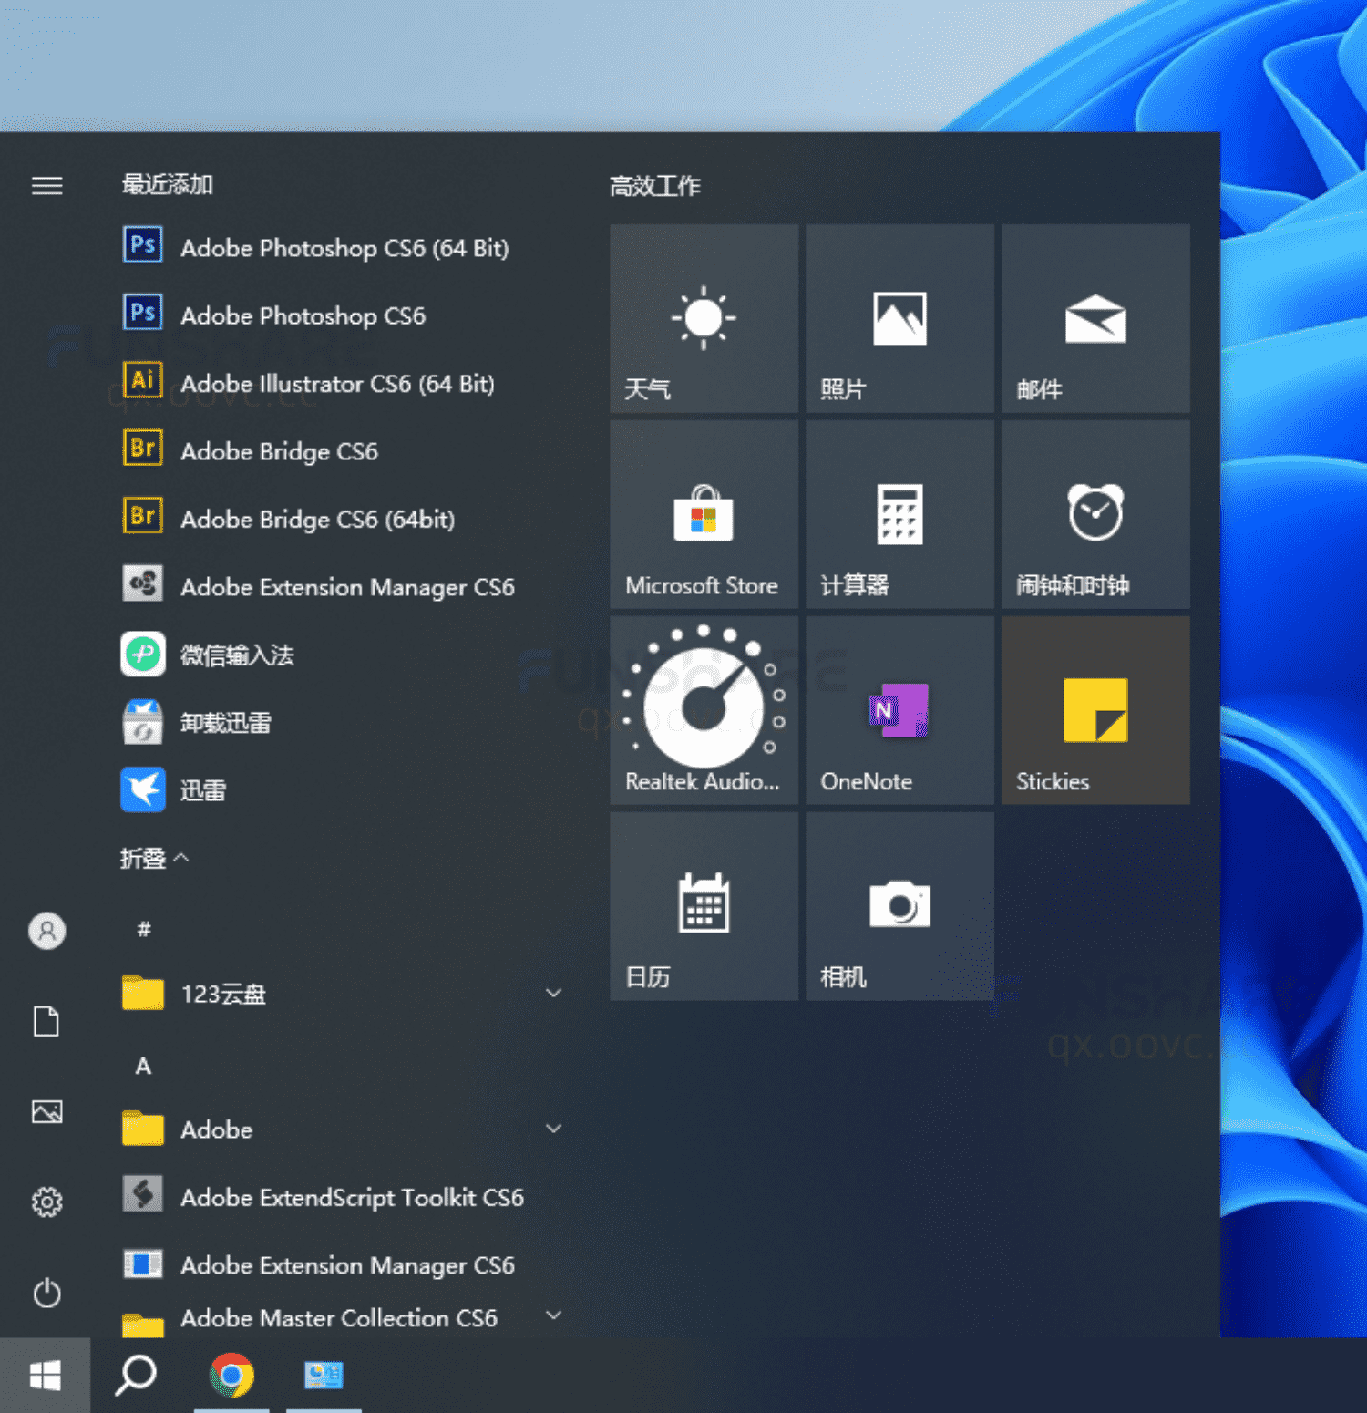Open Adobe Extension Manager CS6 in recently added
This screenshot has width=1367, height=1413.
point(342,586)
